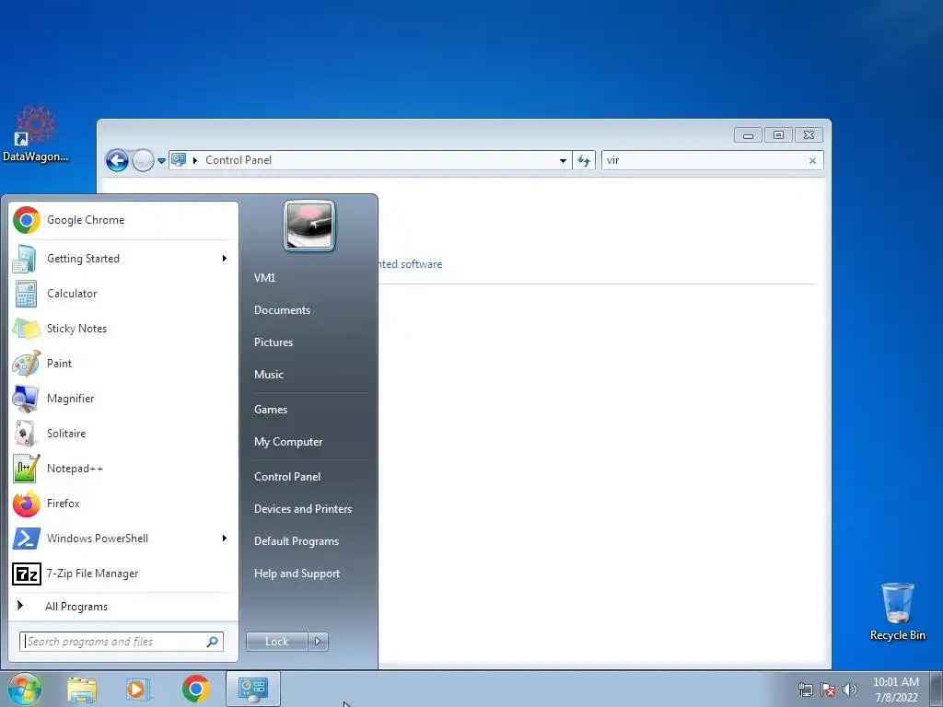Image resolution: width=943 pixels, height=707 pixels.
Task: Launch the Notepad++ icon
Action: 26,469
